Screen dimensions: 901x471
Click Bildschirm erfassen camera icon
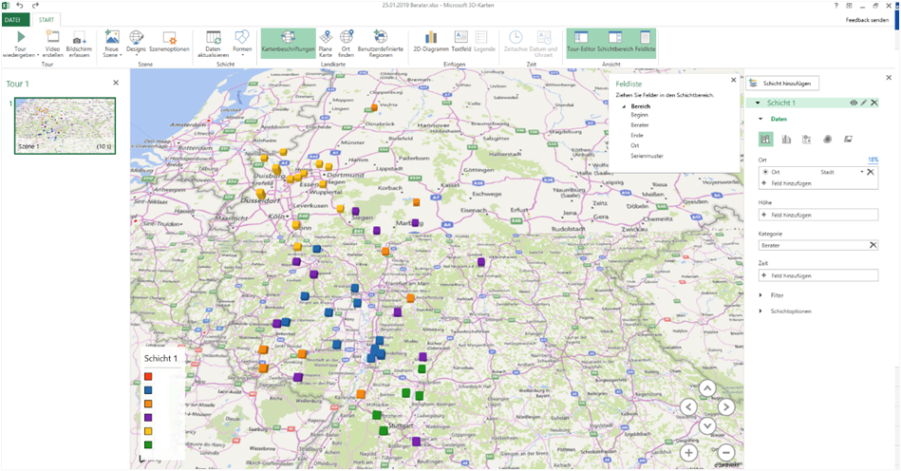79,39
